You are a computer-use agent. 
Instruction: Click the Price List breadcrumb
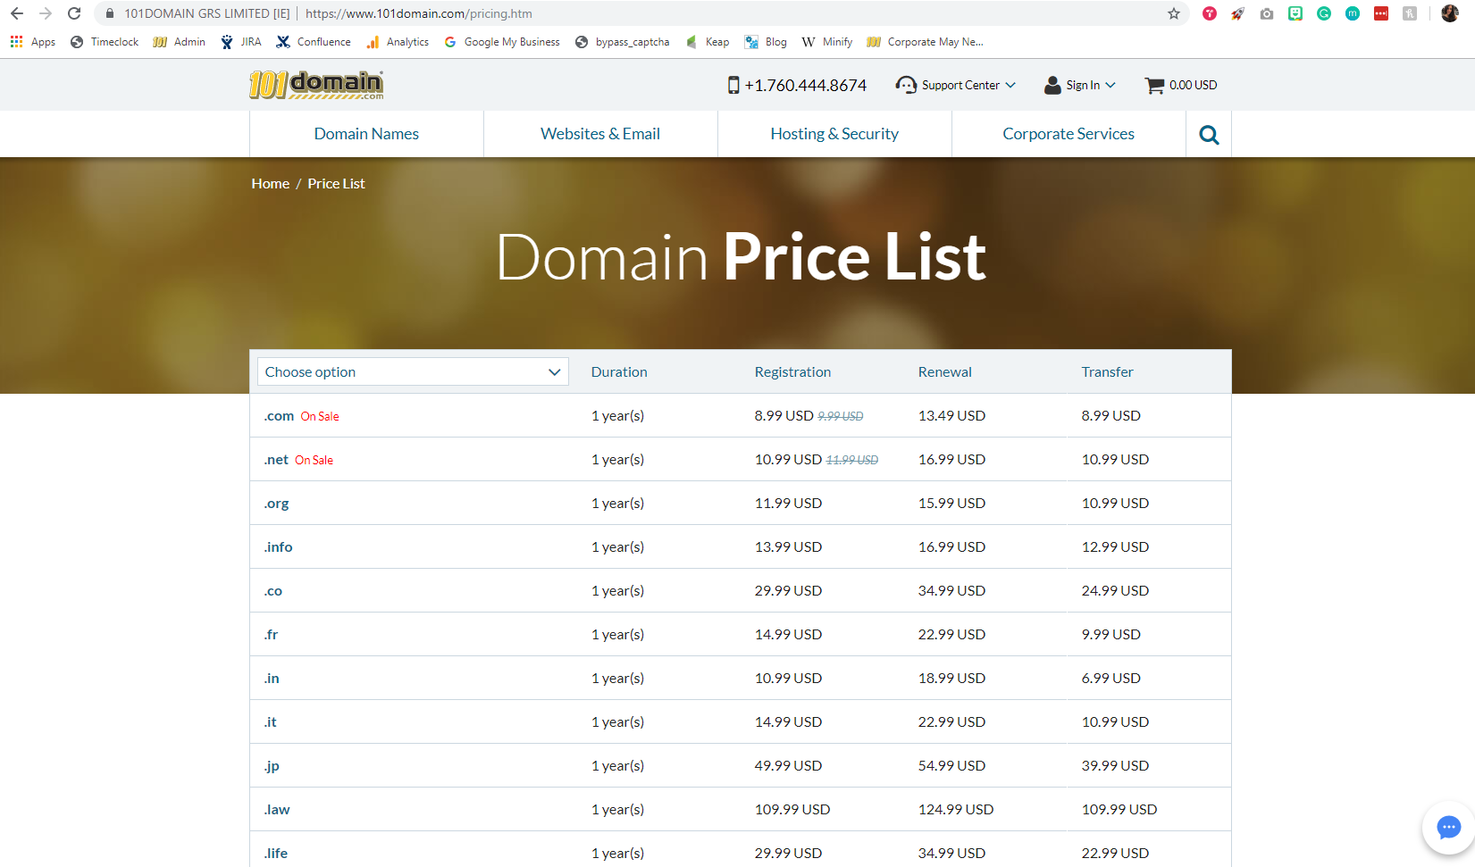pos(337,183)
